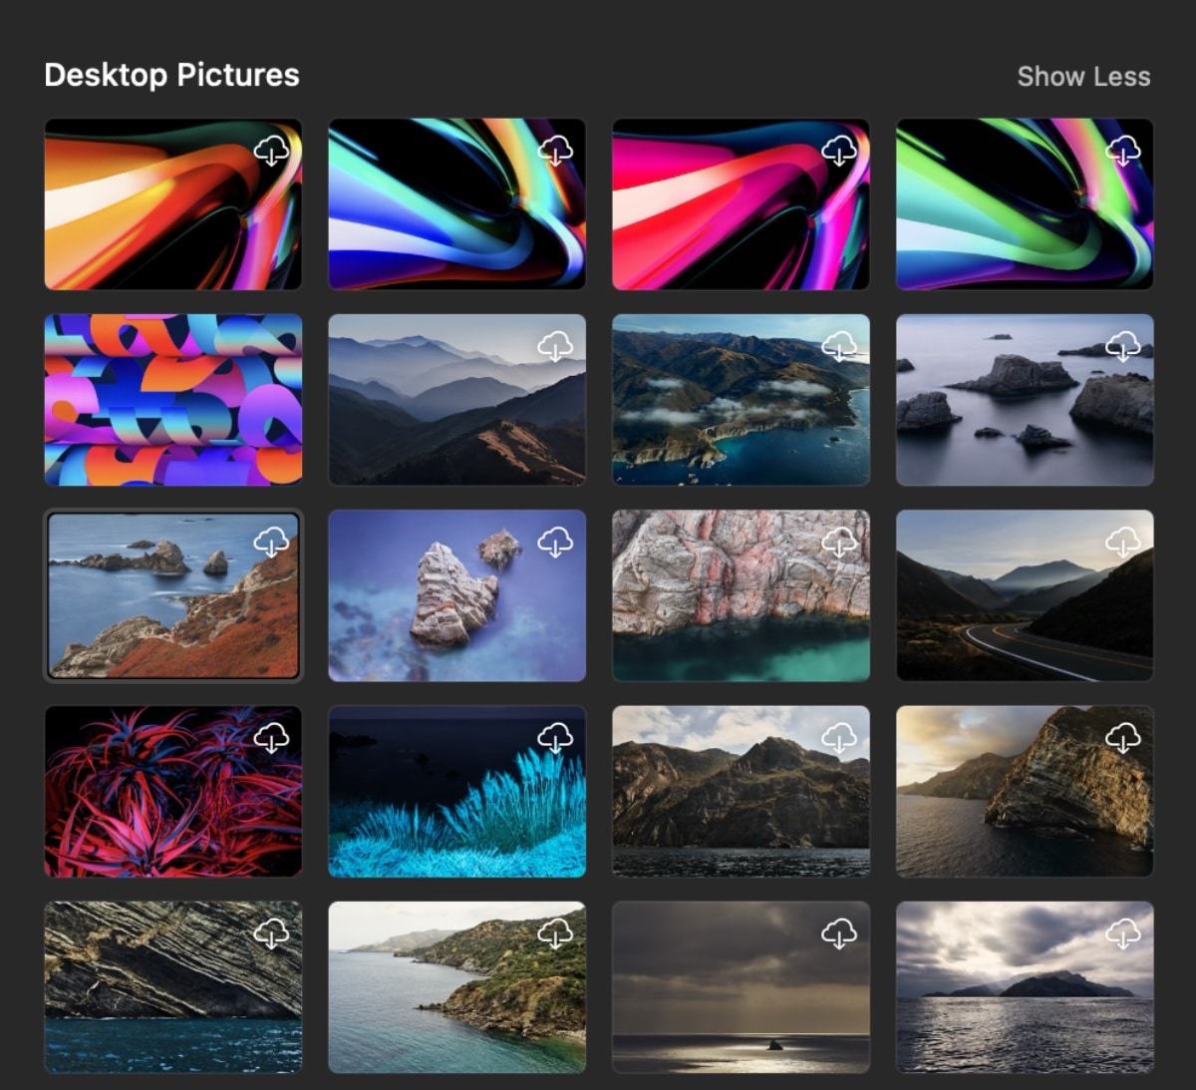The width and height of the screenshot is (1196, 1090).
Task: Select white rock in purple water wallpaper
Action: pos(457,596)
